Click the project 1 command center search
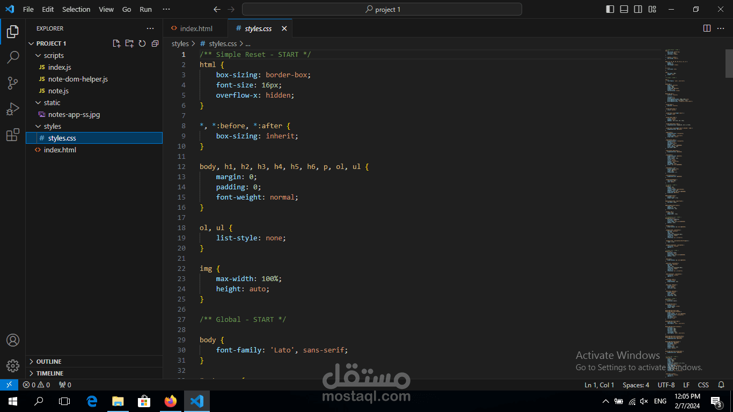Viewport: 733px width, 412px height. coord(382,9)
